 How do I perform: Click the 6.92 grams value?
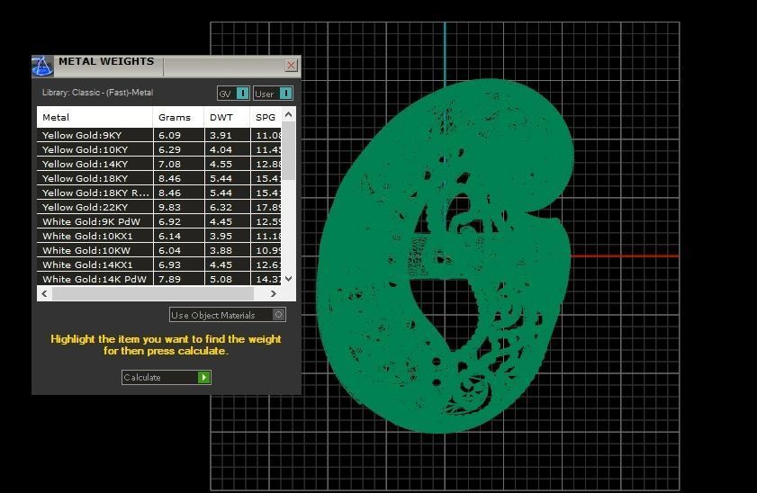click(169, 222)
